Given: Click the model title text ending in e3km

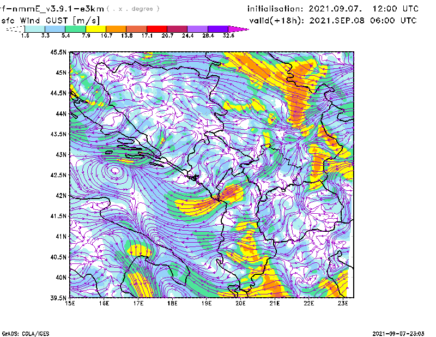Looking at the screenshot, I should [x=52, y=9].
